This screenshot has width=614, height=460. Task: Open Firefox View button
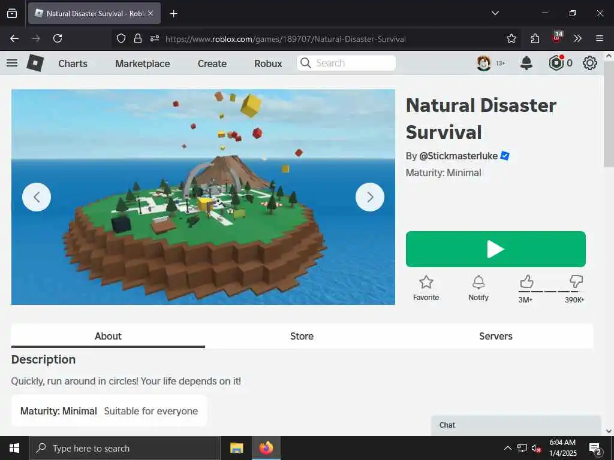point(12,13)
